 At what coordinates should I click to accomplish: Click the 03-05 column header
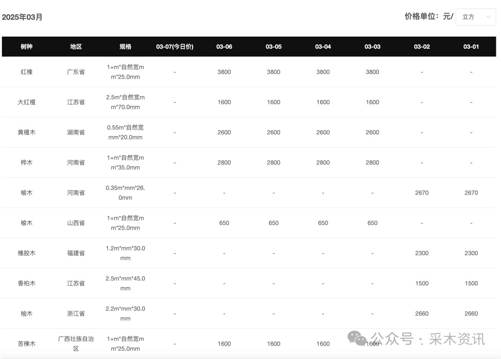click(274, 47)
